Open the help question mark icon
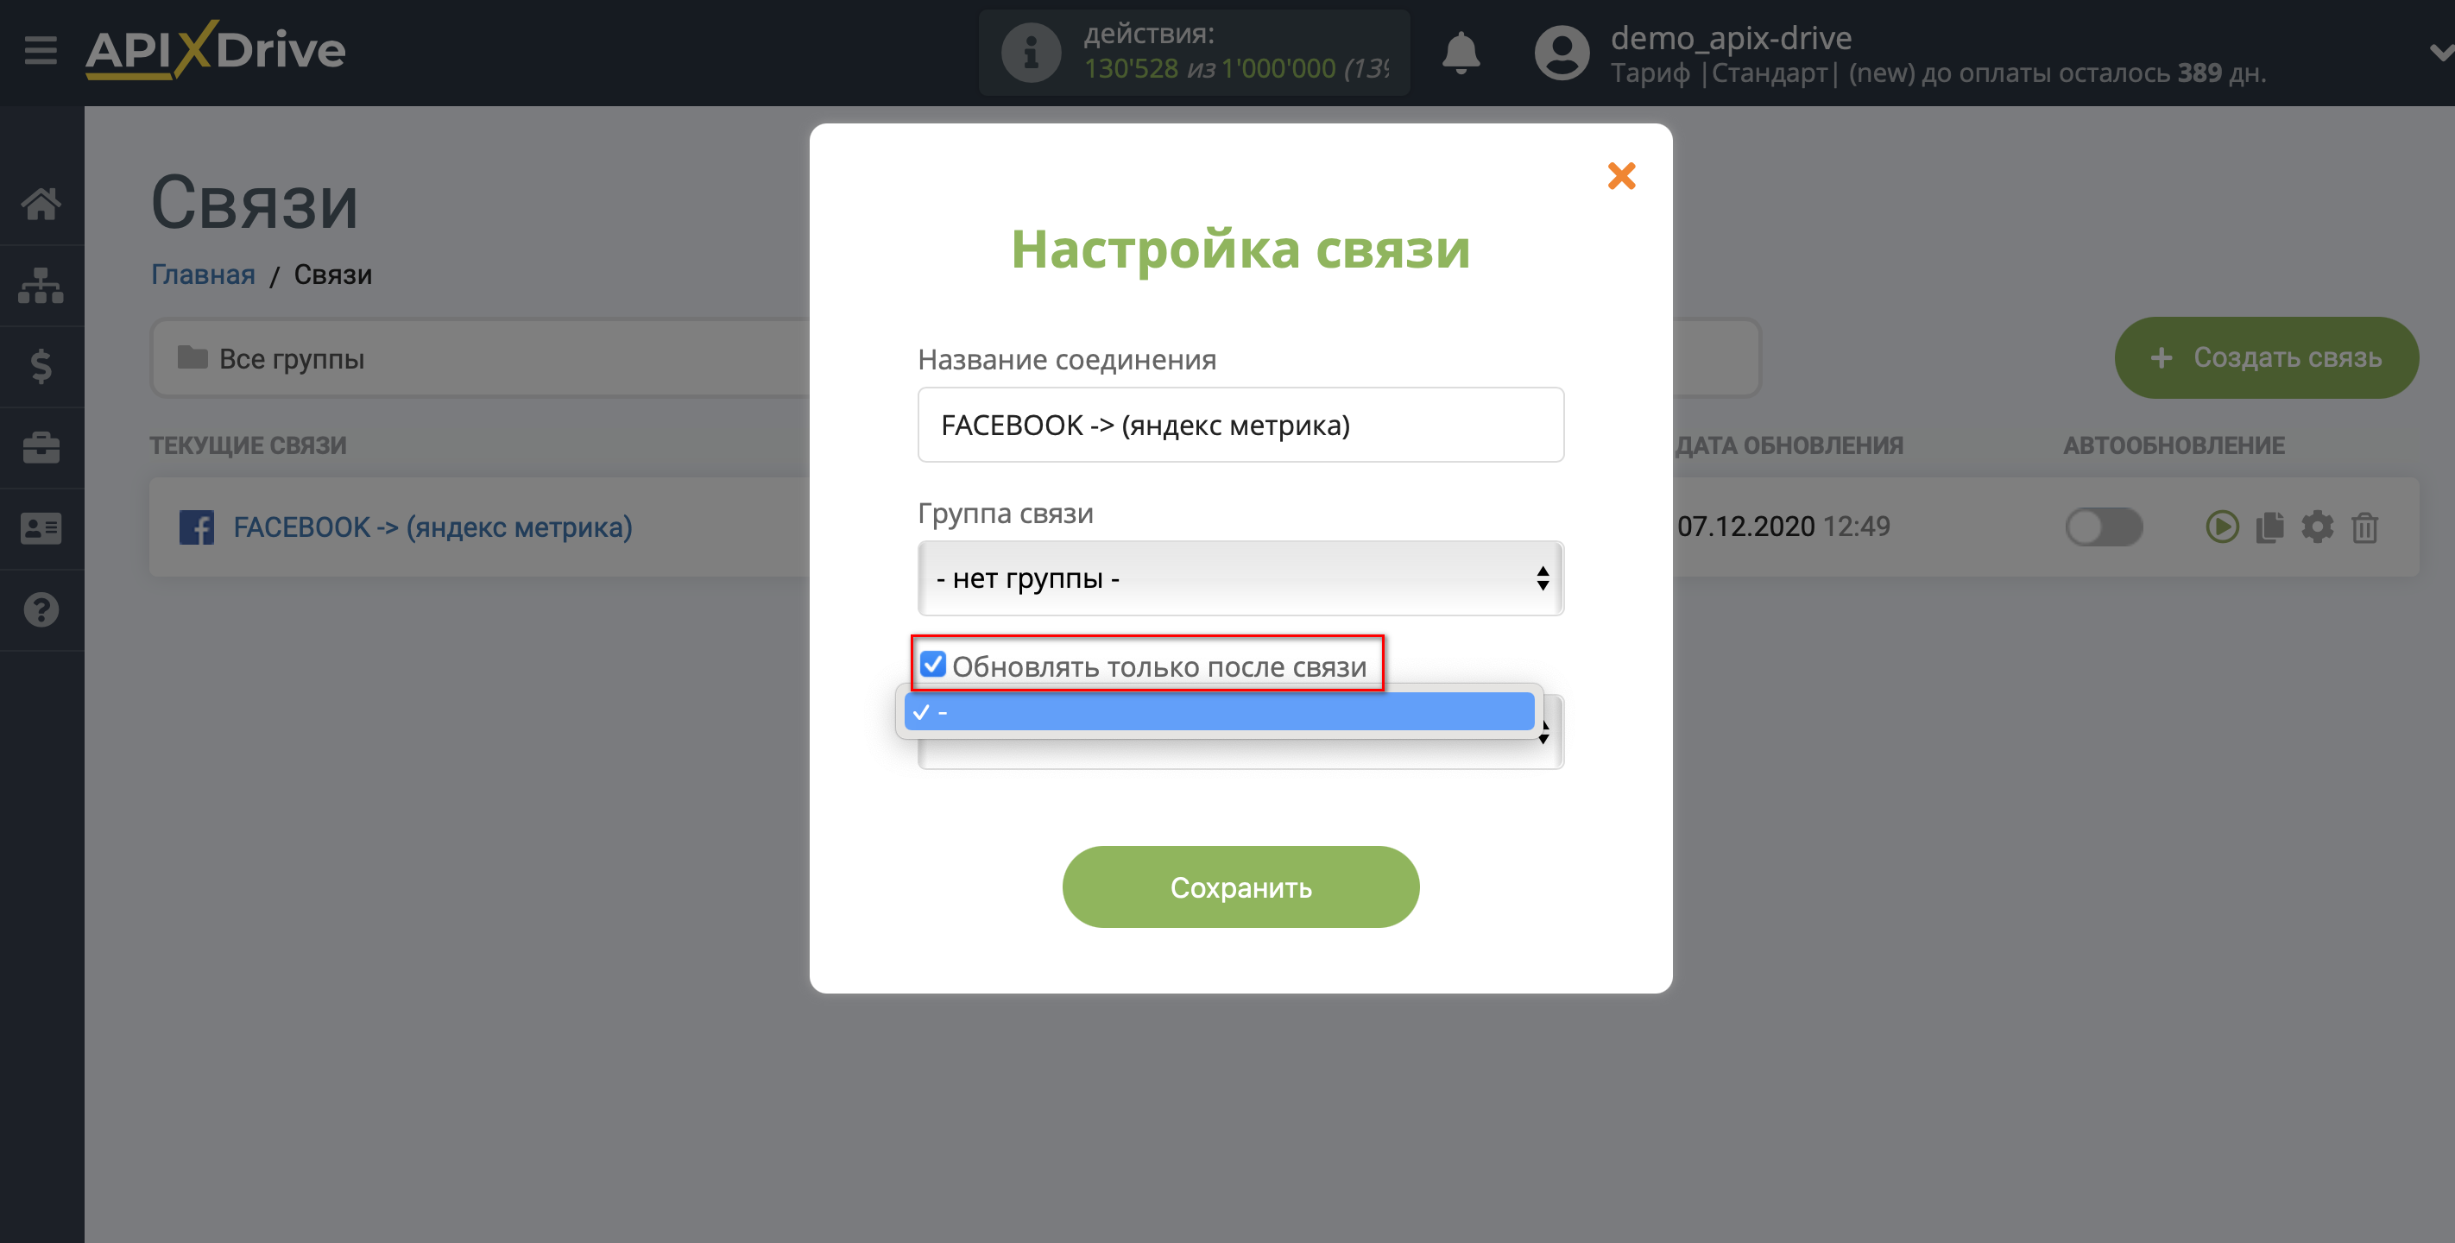Image resolution: width=2455 pixels, height=1243 pixels. (41, 610)
